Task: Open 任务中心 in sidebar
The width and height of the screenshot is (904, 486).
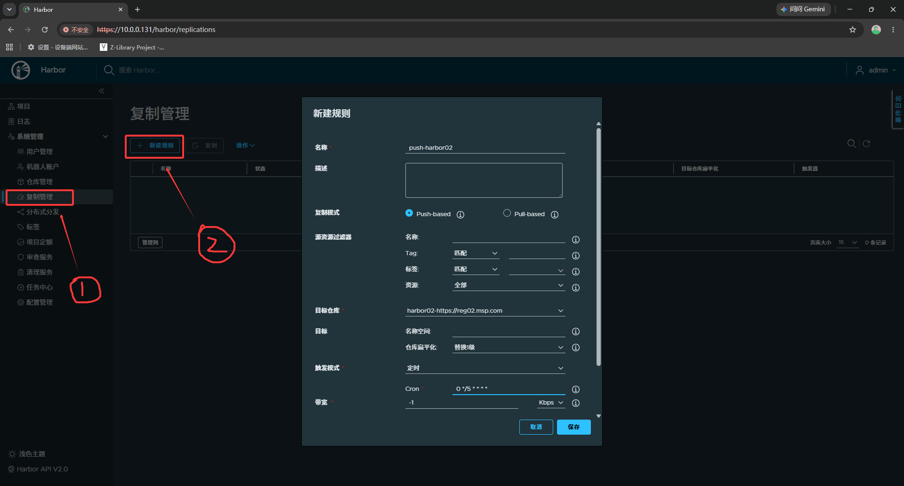Action: click(40, 287)
